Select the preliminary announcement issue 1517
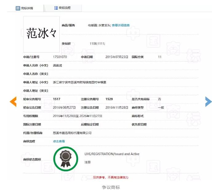Image resolution: width=212 pixels, height=191 pixels. tap(57, 99)
